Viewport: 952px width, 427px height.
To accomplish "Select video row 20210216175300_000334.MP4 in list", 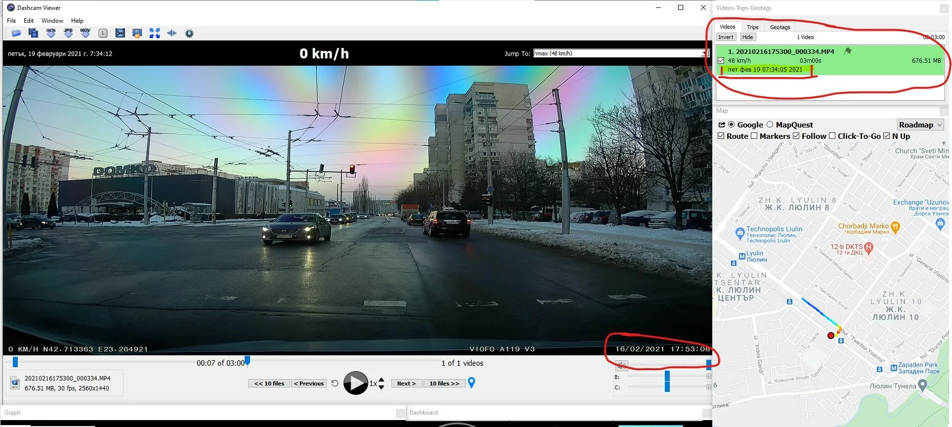I will 831,60.
